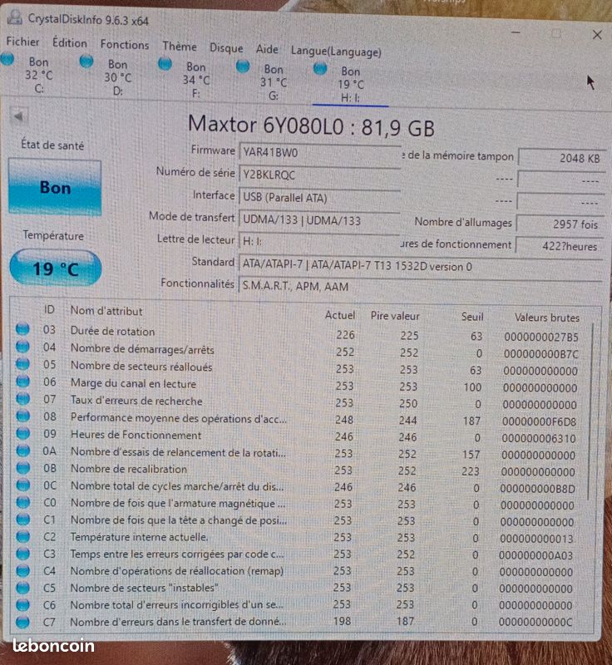The image size is (612, 665).
Task: Click status icon for 05 secteurs réalloués
Action: coord(22,364)
